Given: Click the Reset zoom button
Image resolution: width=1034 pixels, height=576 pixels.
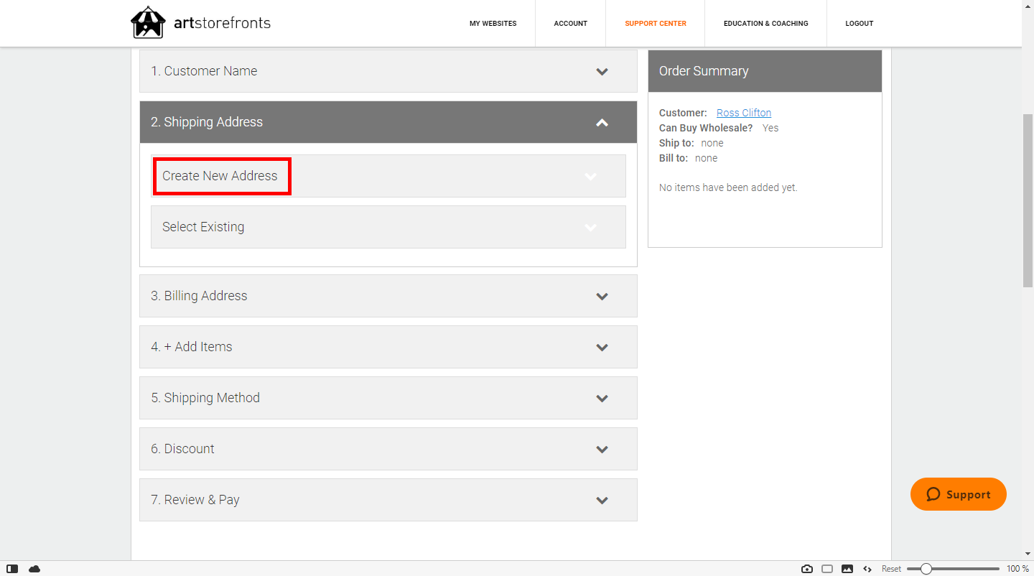Looking at the screenshot, I should coord(891,569).
